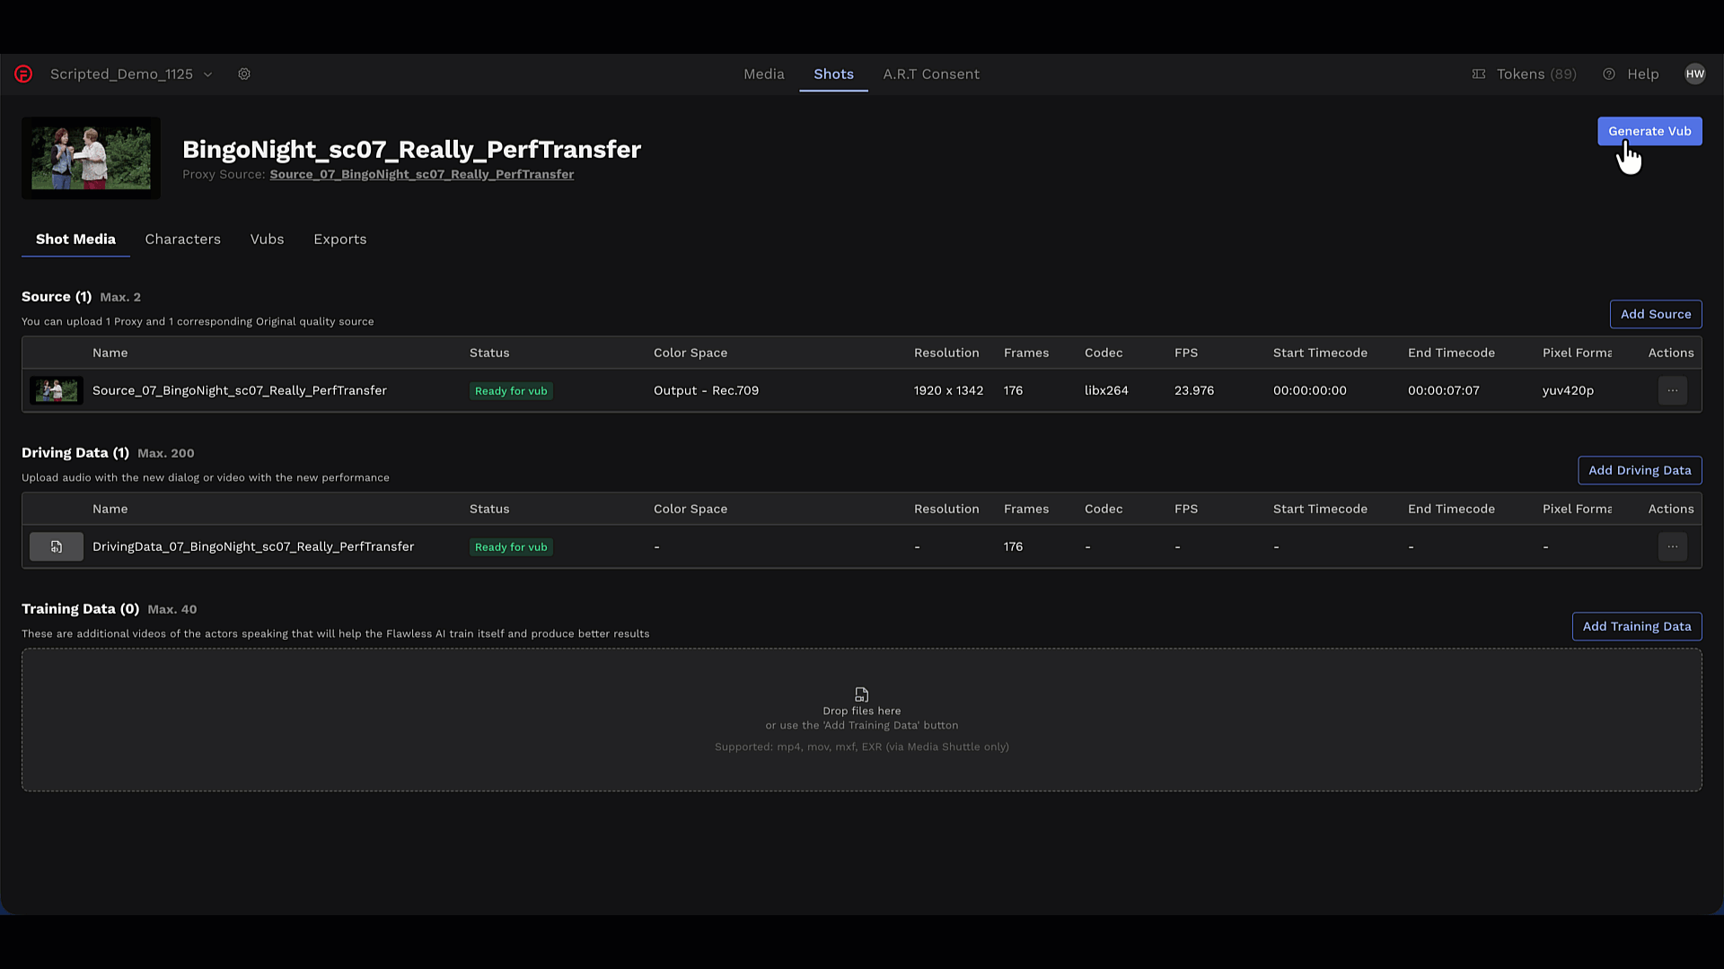Open the Proxy Source file link
The height and width of the screenshot is (969, 1724).
tap(421, 175)
